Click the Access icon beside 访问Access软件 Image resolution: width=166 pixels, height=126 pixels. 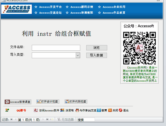36,110
